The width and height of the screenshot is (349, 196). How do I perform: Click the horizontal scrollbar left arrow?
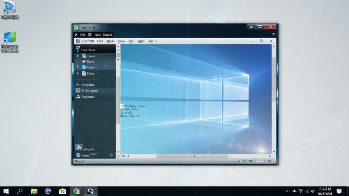(x=128, y=156)
